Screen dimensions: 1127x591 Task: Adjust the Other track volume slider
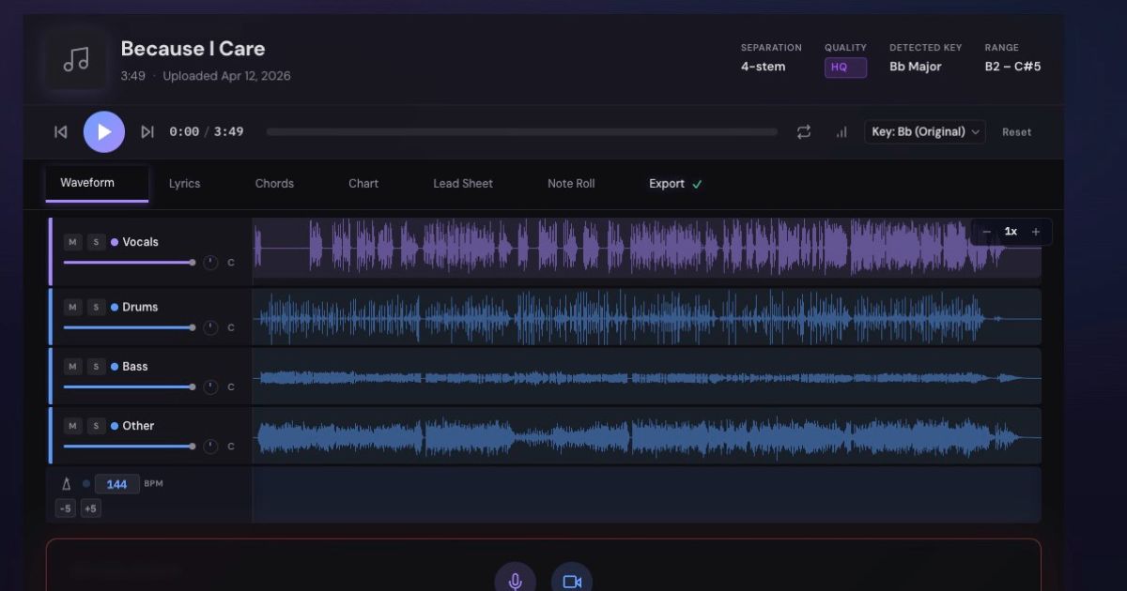pos(129,447)
